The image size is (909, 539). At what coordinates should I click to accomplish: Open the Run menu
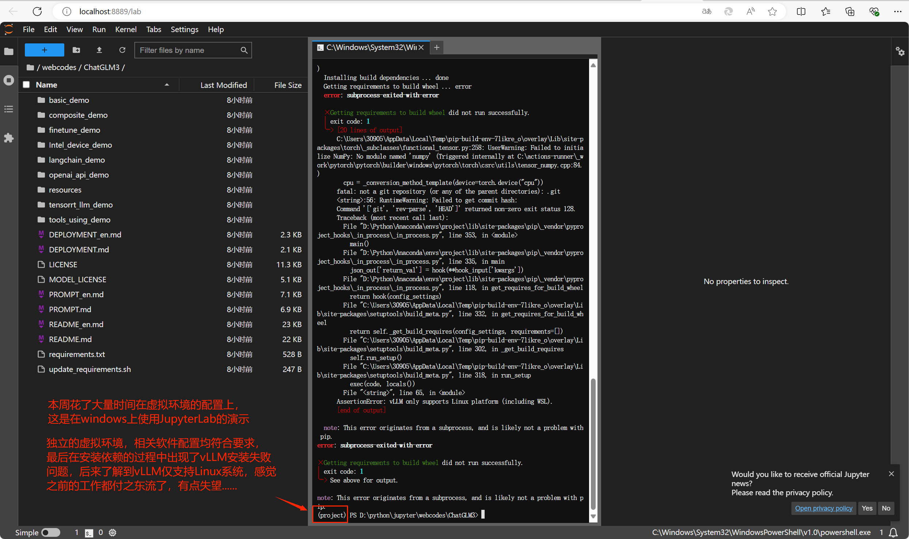coord(99,30)
